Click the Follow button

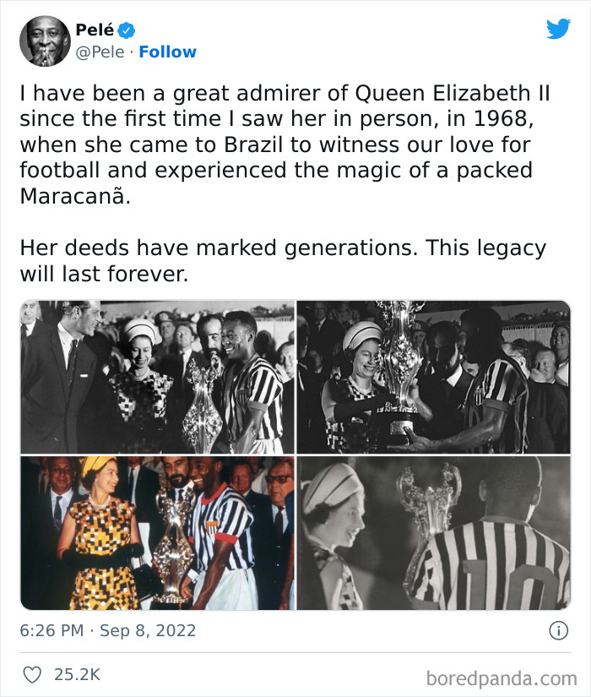tap(167, 52)
